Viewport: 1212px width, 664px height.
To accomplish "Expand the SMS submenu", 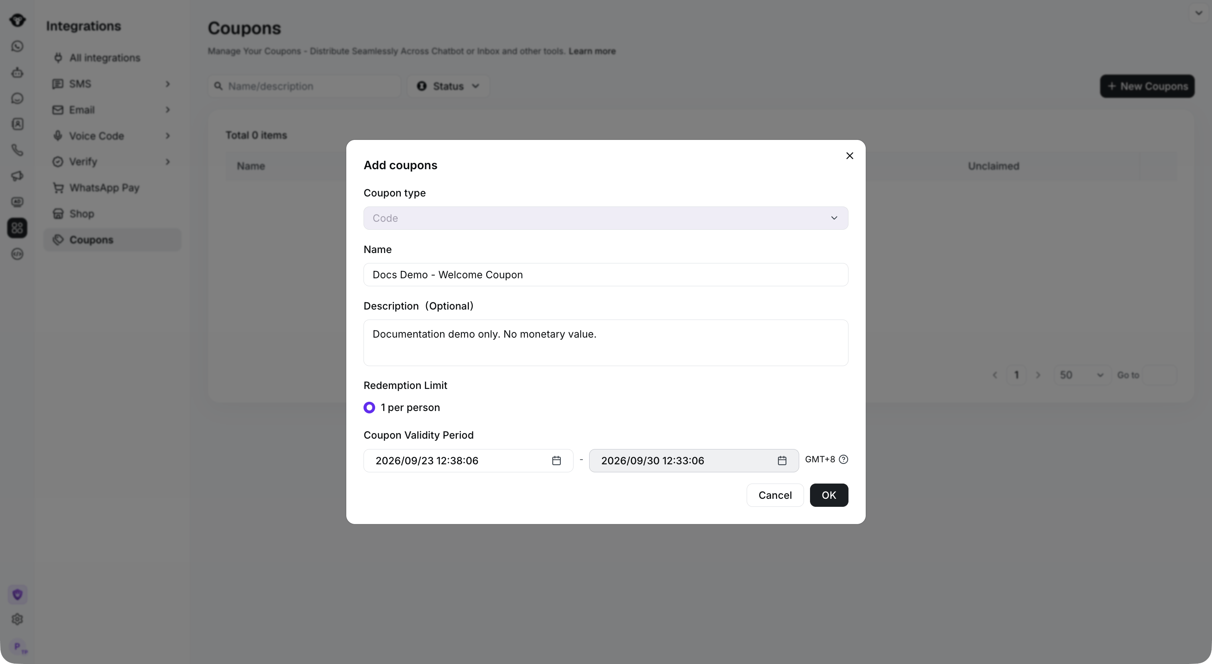I will (112, 84).
